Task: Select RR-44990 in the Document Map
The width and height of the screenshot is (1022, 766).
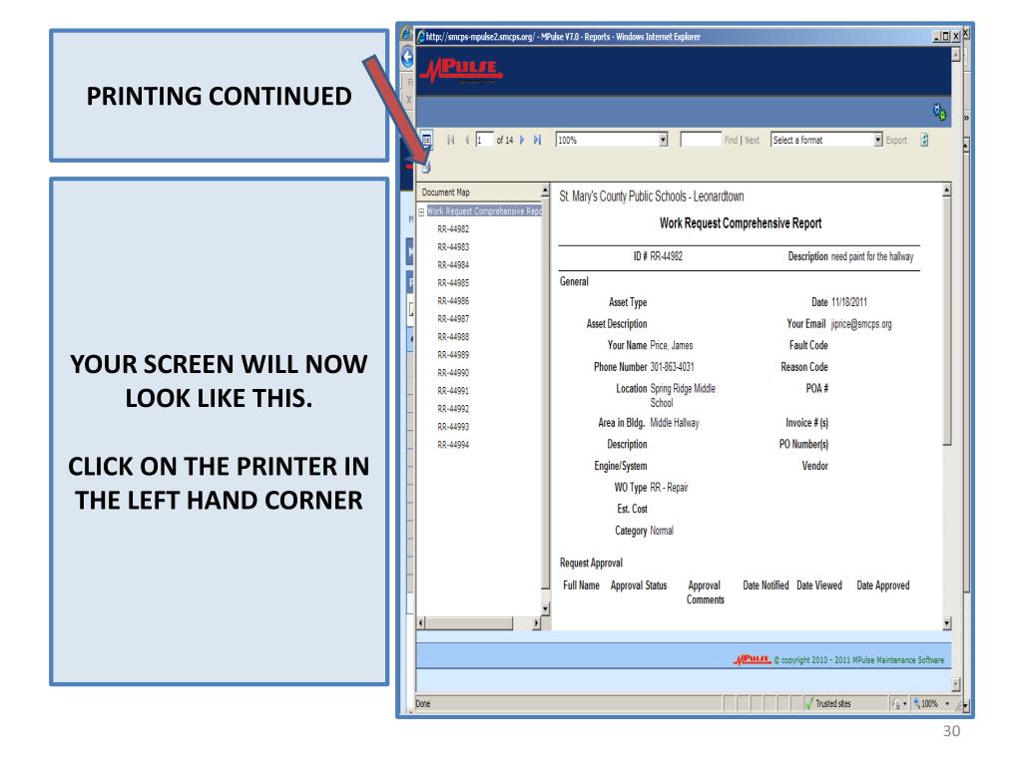Action: [x=453, y=373]
